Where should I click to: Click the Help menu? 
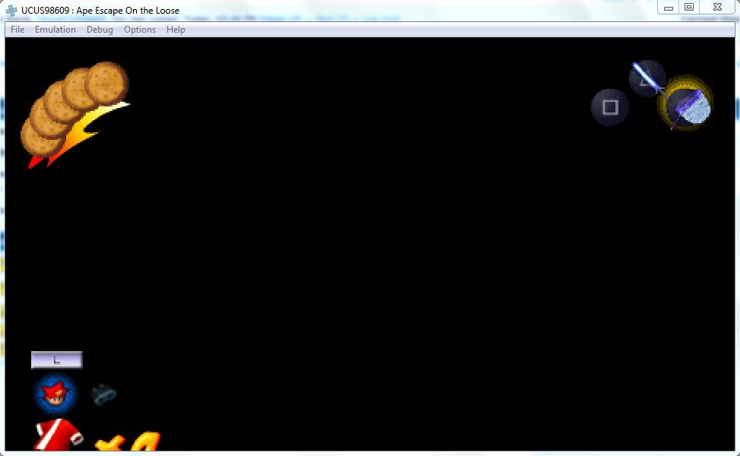point(176,30)
